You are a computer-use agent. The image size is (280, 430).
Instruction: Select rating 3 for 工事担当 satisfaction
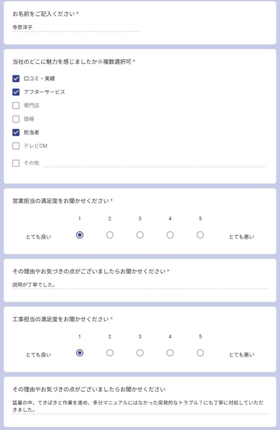(140, 353)
